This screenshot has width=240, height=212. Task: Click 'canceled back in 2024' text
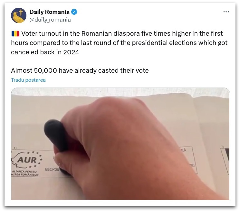pyautogui.click(x=45, y=52)
